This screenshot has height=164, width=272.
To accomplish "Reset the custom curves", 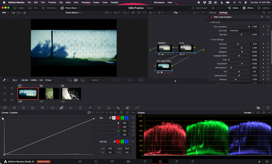I will coord(128,113).
